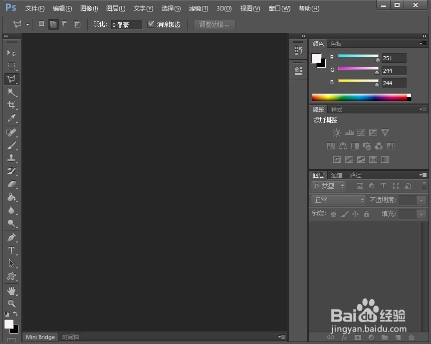The height and width of the screenshot is (344, 431).
Task: Select the Paint Bucket tool
Action: tap(11, 197)
